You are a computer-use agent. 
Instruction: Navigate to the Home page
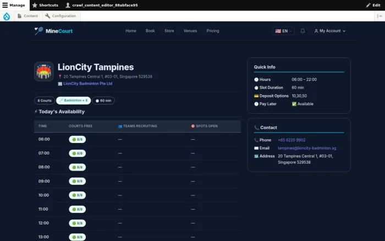131,31
